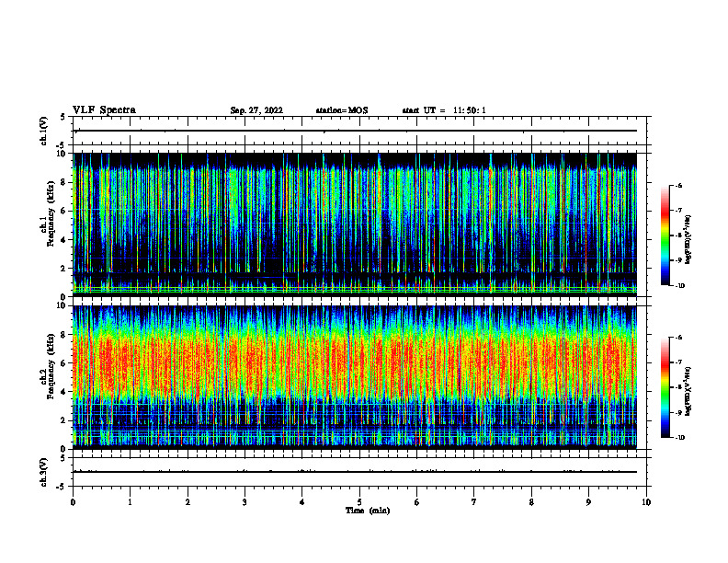
Task: Click time axis tick label "2"
Action: [x=188, y=502]
